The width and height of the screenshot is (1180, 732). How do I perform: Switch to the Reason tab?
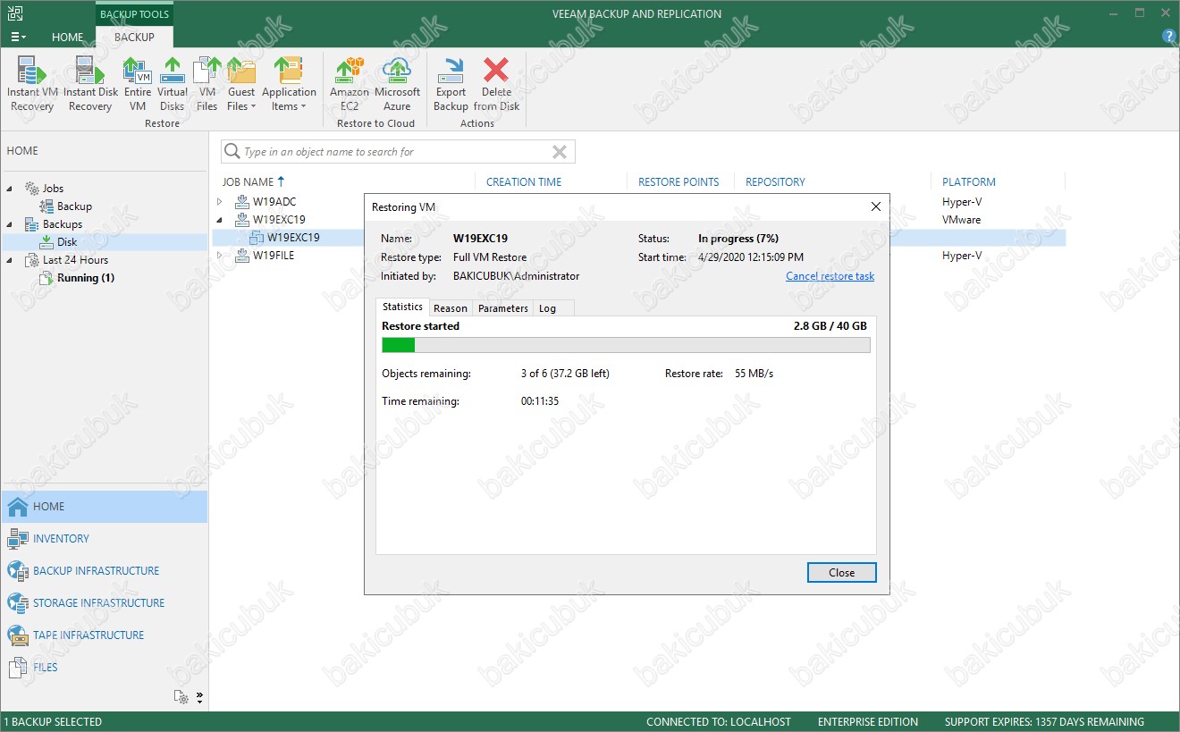451,308
